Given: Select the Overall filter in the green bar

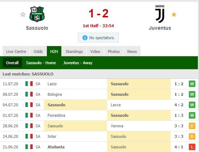Looking at the screenshot, I should (12, 63).
